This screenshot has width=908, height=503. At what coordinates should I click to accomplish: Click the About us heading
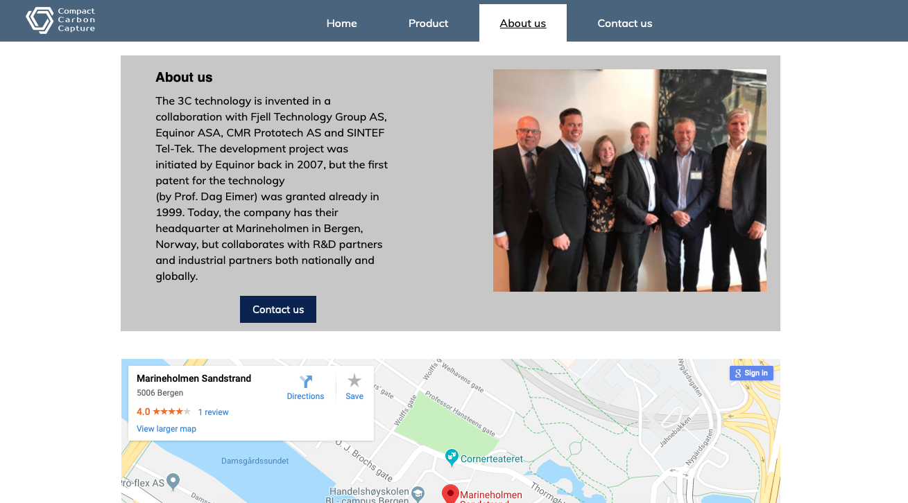pyautogui.click(x=184, y=78)
